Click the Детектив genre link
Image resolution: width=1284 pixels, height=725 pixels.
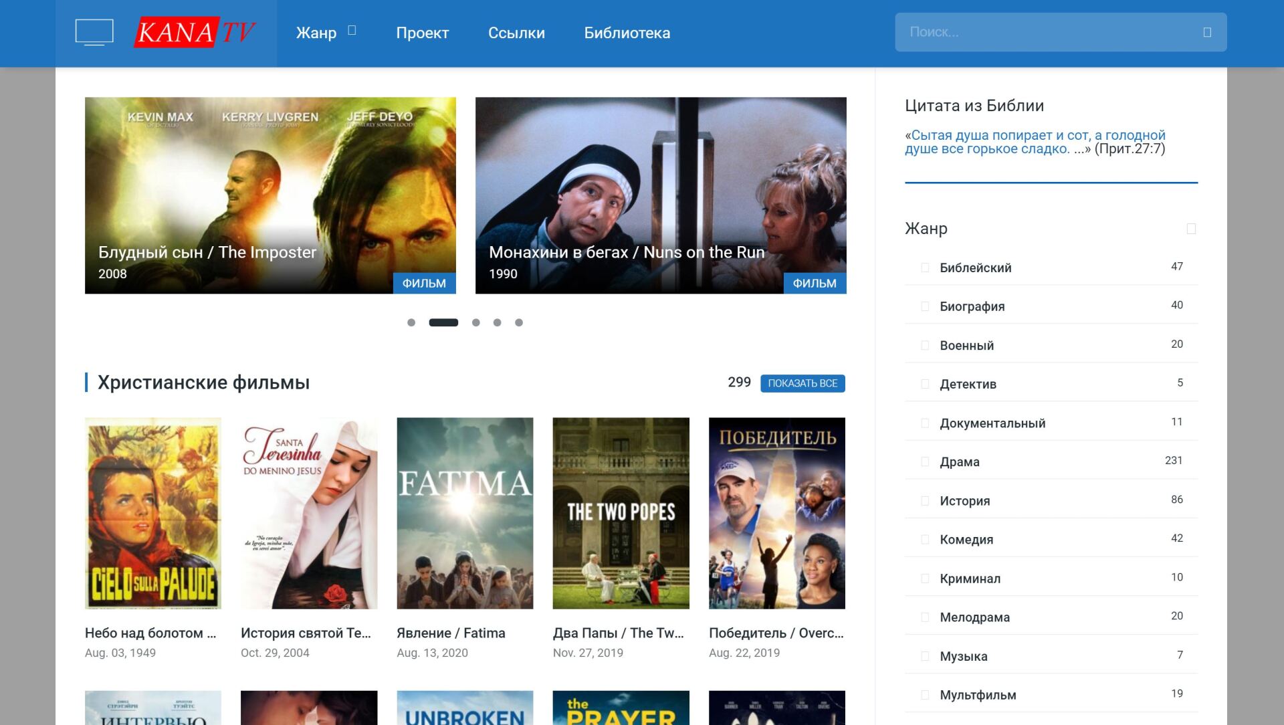pos(968,384)
